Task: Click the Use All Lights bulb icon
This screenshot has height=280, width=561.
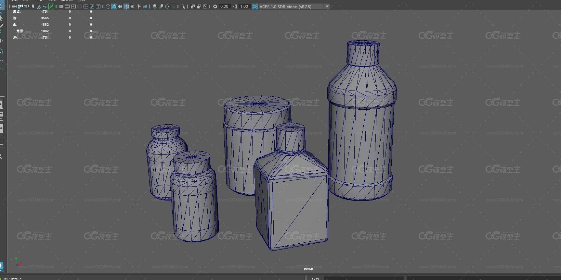Action: pos(139,6)
